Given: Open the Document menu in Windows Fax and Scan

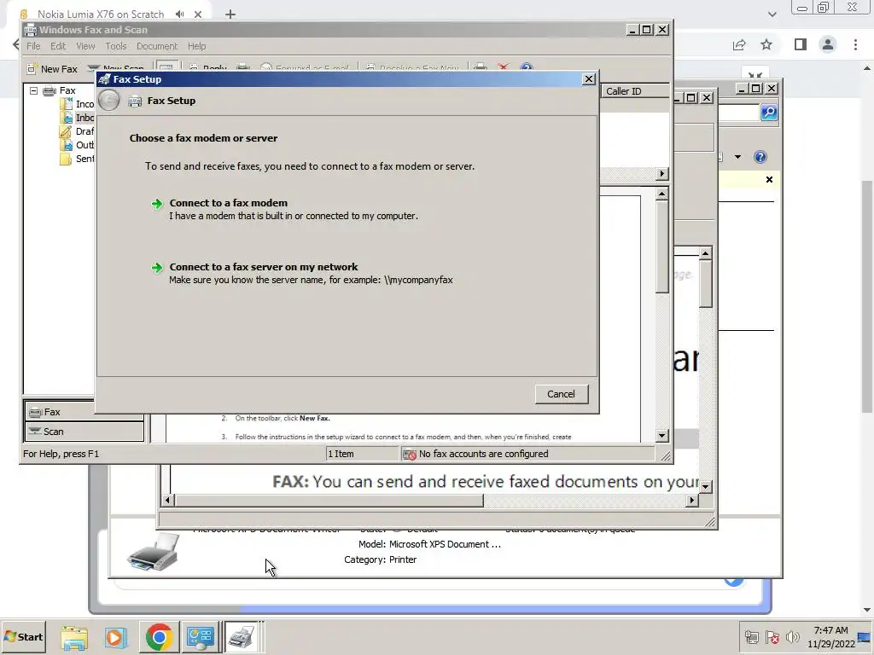Looking at the screenshot, I should click(x=157, y=46).
